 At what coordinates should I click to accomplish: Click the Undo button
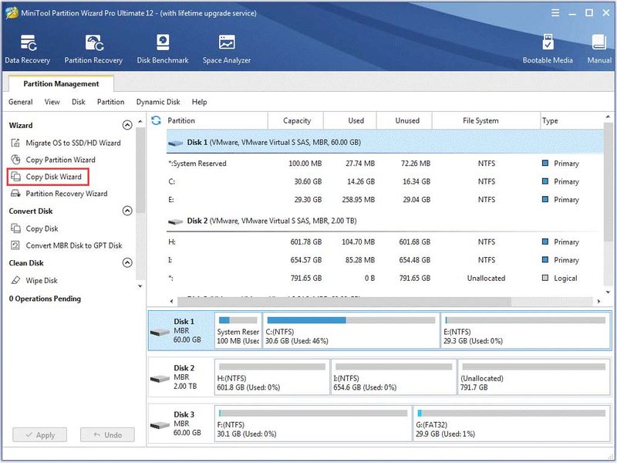[x=107, y=435]
